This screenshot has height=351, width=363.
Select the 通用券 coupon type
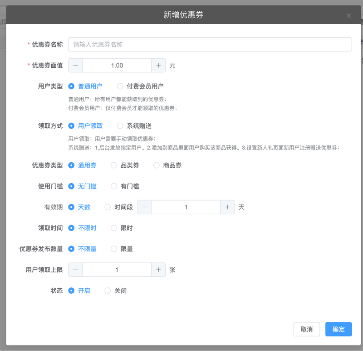point(82,165)
